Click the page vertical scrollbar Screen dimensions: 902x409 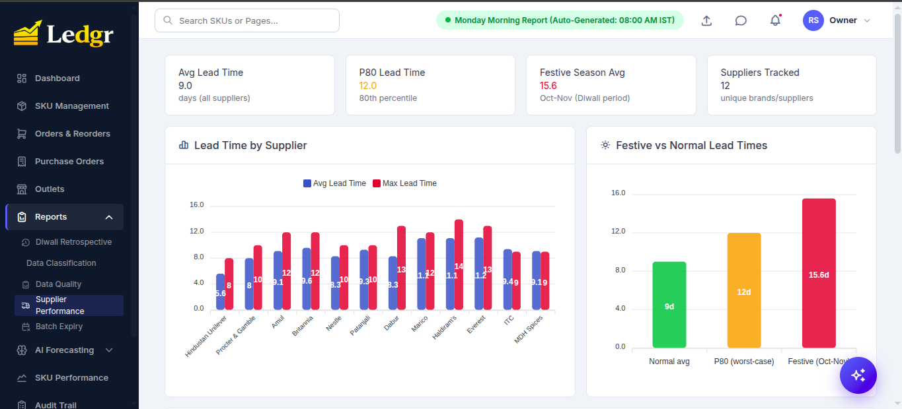pyautogui.click(x=897, y=82)
